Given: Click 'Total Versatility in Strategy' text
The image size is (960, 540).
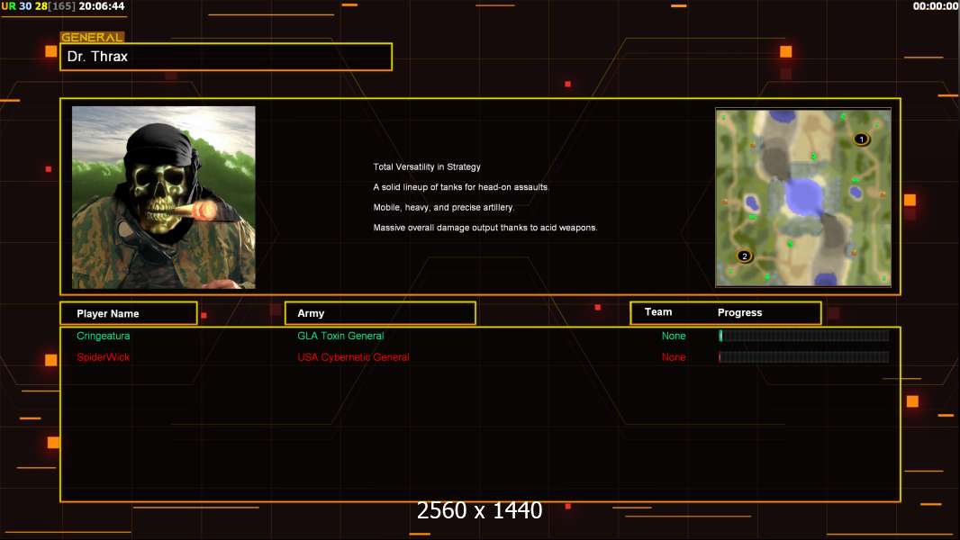Looking at the screenshot, I should pyautogui.click(x=427, y=167).
